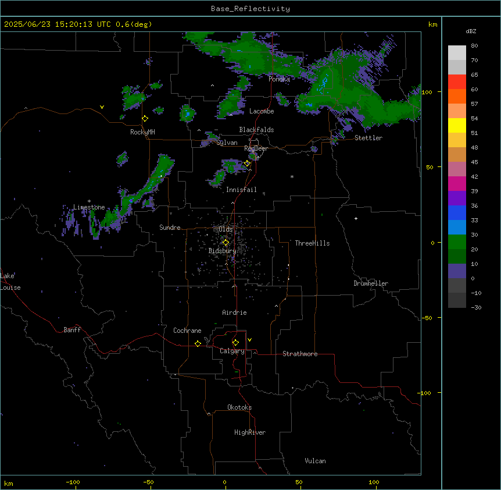This screenshot has width=501, height=490.
Task: Click the Ponoka city label
Action: pos(279,79)
